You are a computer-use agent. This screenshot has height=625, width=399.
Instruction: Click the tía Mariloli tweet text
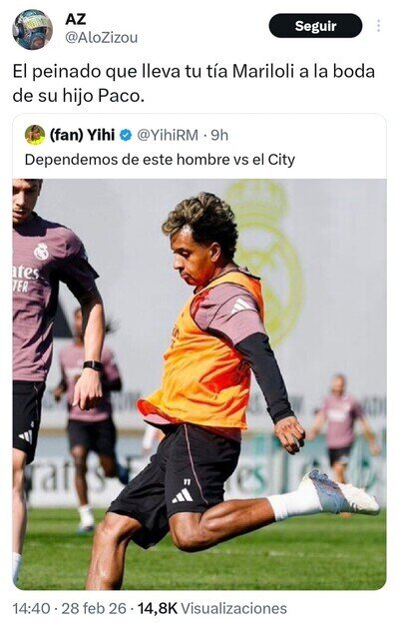click(x=194, y=83)
